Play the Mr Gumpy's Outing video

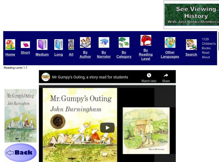[x=107, y=128]
